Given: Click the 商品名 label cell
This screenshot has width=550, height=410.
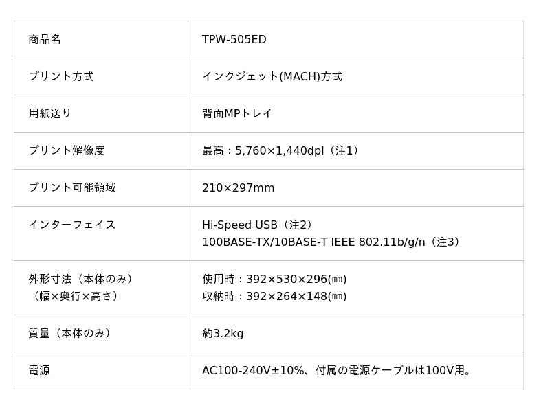Looking at the screenshot, I should pos(45,40).
